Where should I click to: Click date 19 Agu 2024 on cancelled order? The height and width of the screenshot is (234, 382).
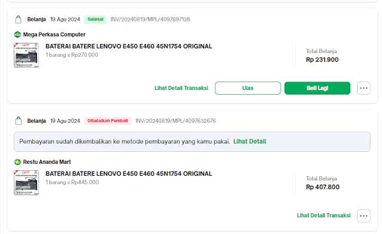[x=65, y=121]
